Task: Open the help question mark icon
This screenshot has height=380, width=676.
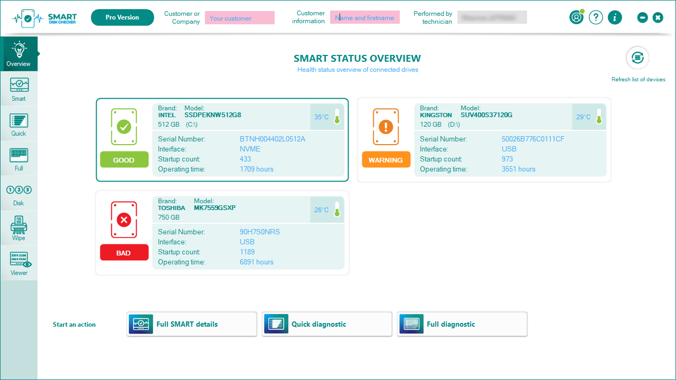Action: (596, 17)
